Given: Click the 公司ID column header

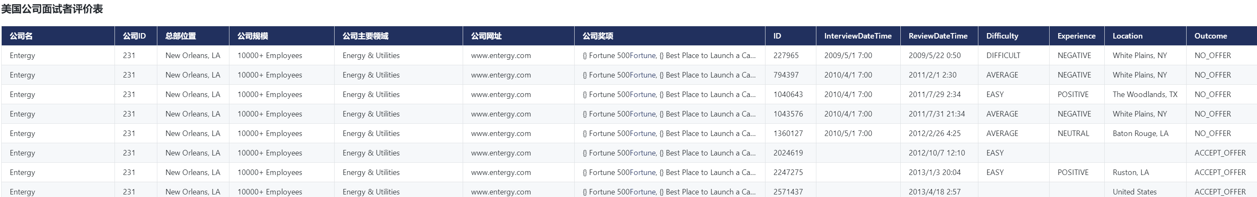Looking at the screenshot, I should (x=134, y=36).
